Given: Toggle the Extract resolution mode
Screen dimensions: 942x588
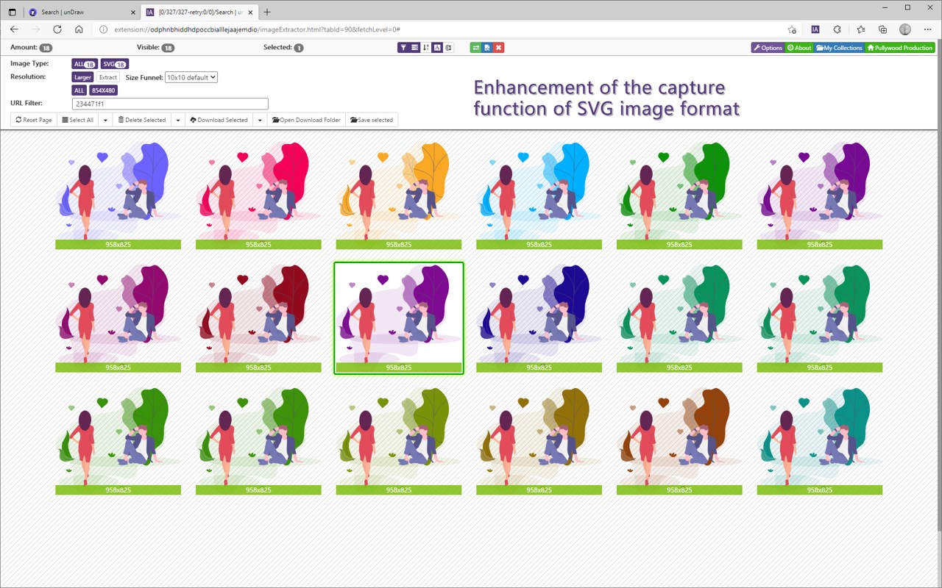Looking at the screenshot, I should pyautogui.click(x=108, y=77).
